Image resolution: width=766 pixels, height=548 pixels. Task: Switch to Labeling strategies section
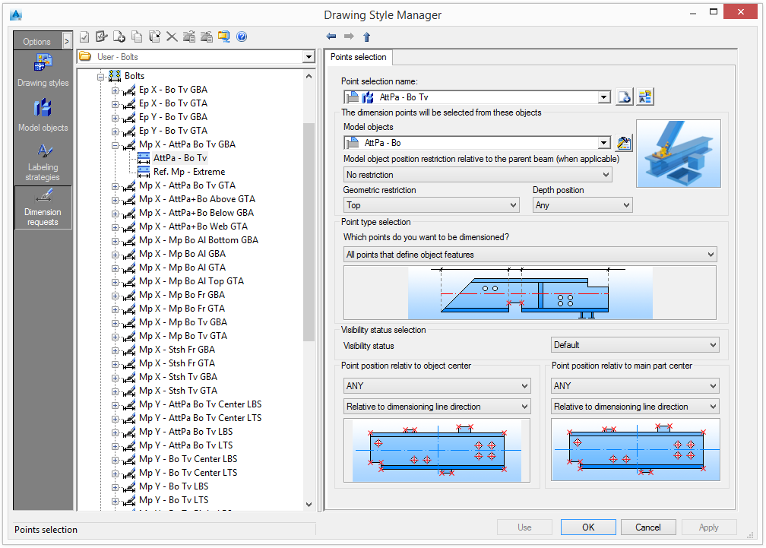[x=43, y=160]
